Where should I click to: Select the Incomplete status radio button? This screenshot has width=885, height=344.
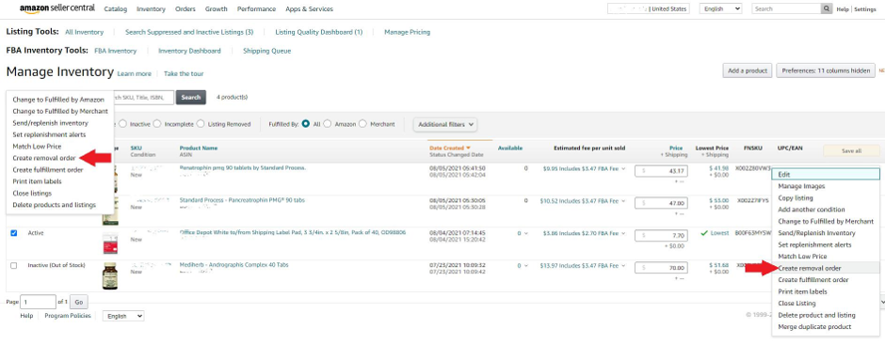[x=157, y=124]
